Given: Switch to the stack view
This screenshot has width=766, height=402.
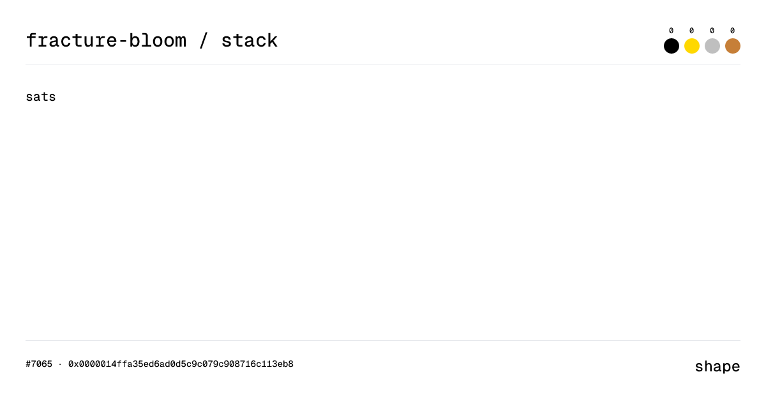Looking at the screenshot, I should point(250,40).
